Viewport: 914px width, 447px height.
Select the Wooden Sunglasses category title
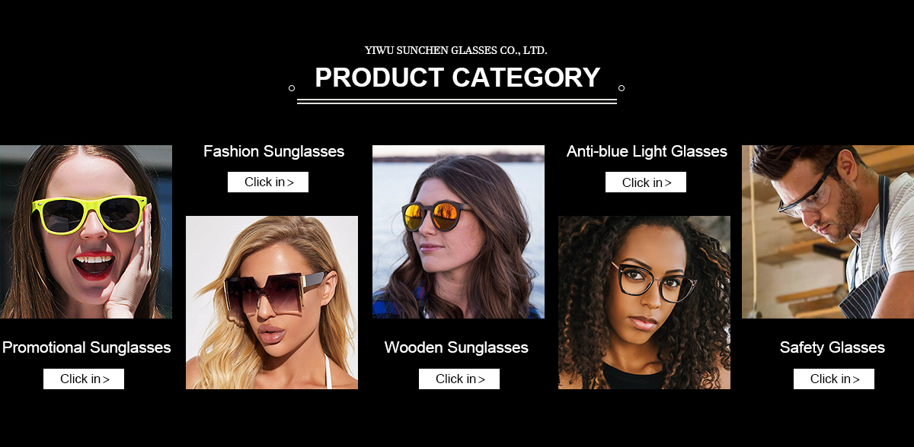(456, 347)
